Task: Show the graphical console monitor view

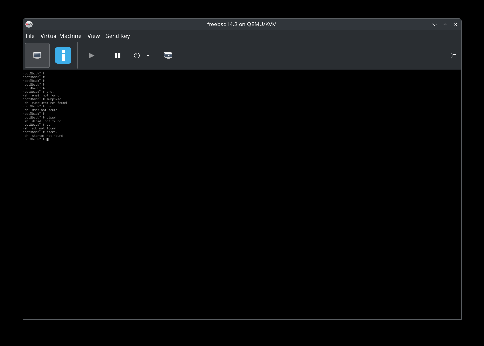Action: point(37,56)
